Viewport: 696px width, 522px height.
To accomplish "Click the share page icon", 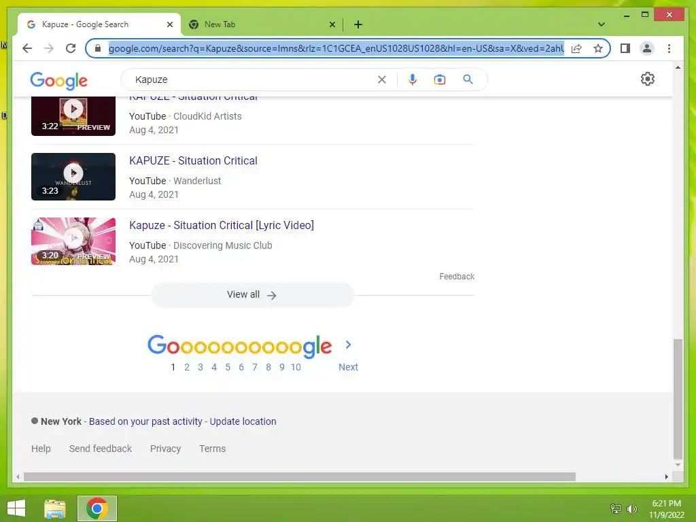I will (576, 48).
